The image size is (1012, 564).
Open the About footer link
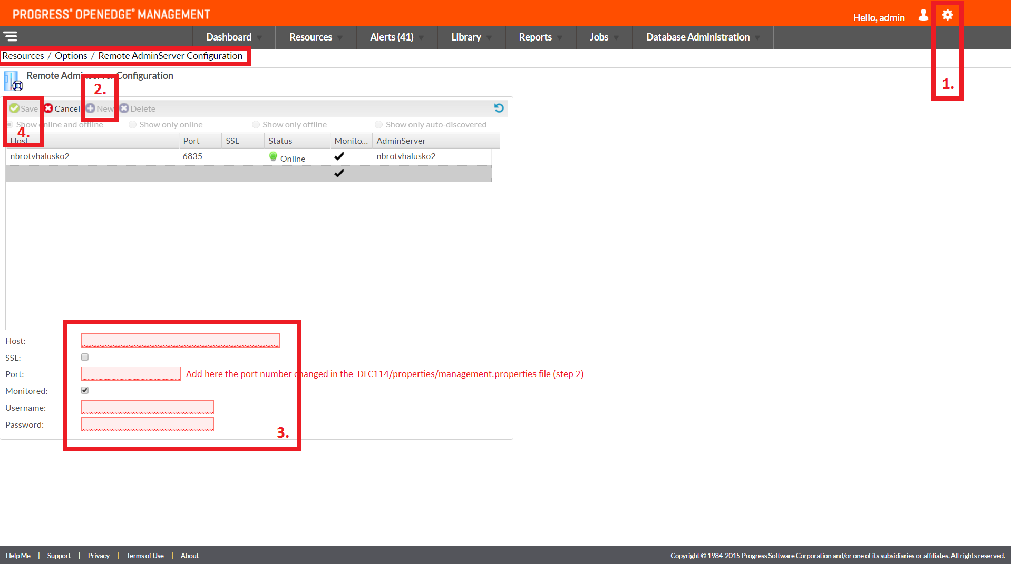(x=190, y=556)
